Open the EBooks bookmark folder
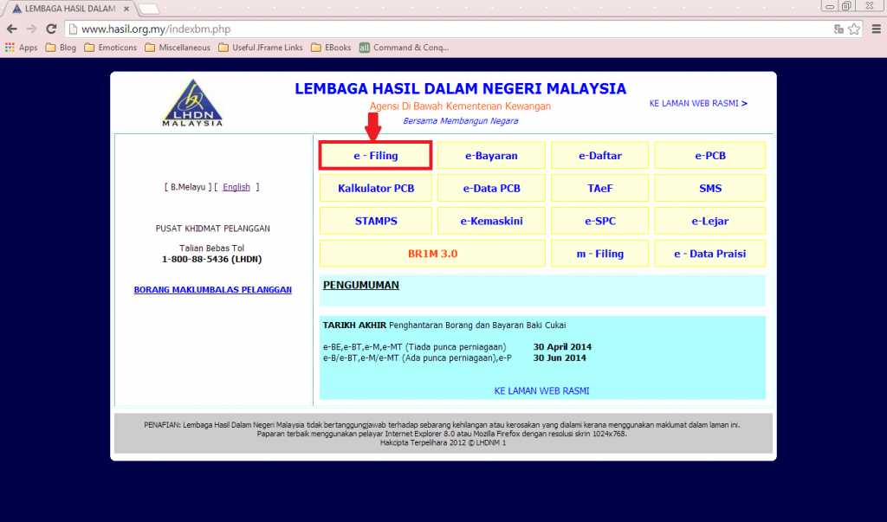Viewport: 887px width, 522px height. click(331, 48)
